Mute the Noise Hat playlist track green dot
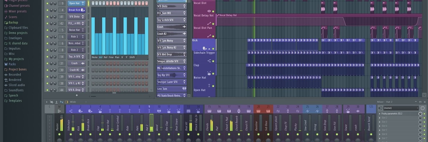 click(213, 86)
